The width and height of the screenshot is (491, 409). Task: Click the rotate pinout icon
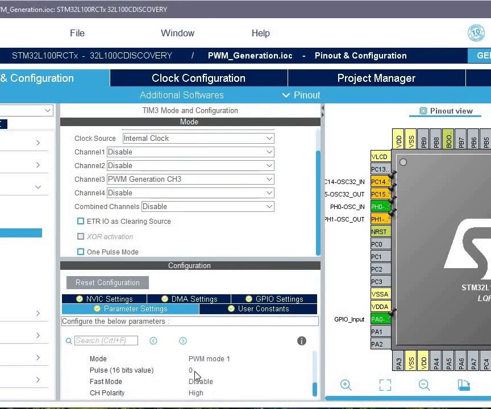[x=464, y=385]
